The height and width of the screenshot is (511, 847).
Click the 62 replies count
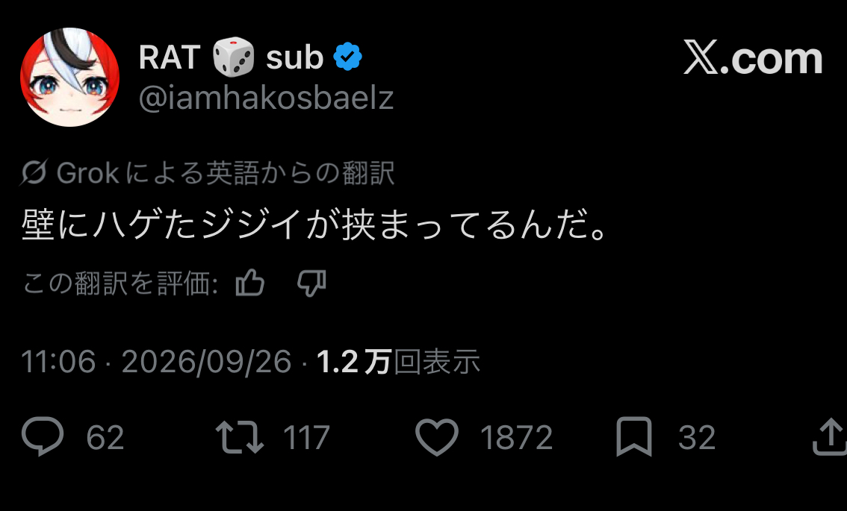tap(105, 437)
